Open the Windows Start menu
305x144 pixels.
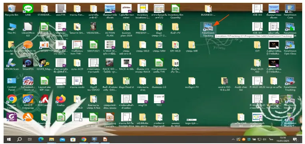click(9, 139)
